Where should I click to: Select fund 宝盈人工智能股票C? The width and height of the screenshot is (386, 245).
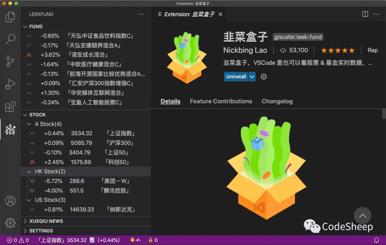coord(86,102)
